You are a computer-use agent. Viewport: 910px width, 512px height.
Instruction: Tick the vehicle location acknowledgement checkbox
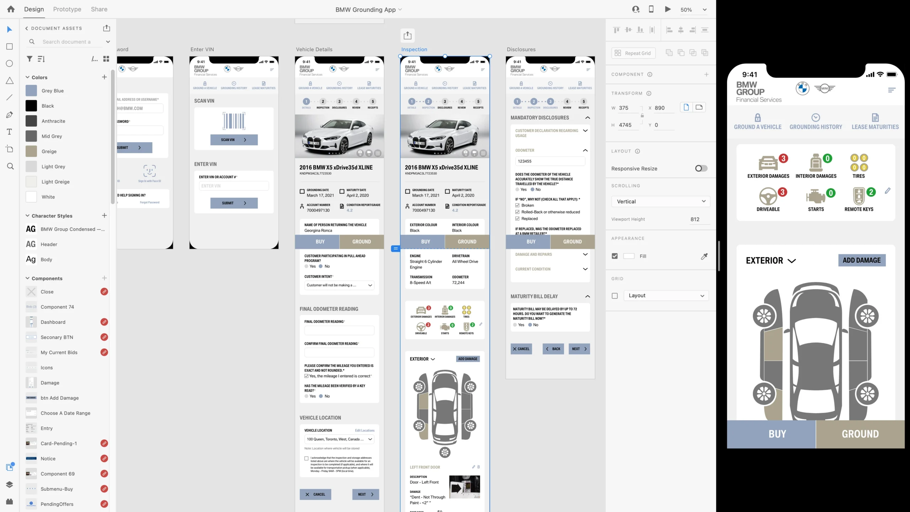306,459
